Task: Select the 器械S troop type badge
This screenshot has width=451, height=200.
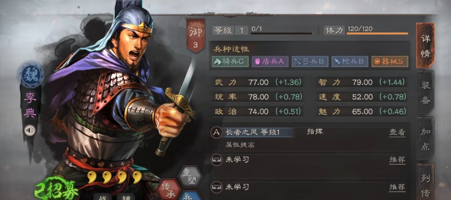Action: click(x=390, y=61)
